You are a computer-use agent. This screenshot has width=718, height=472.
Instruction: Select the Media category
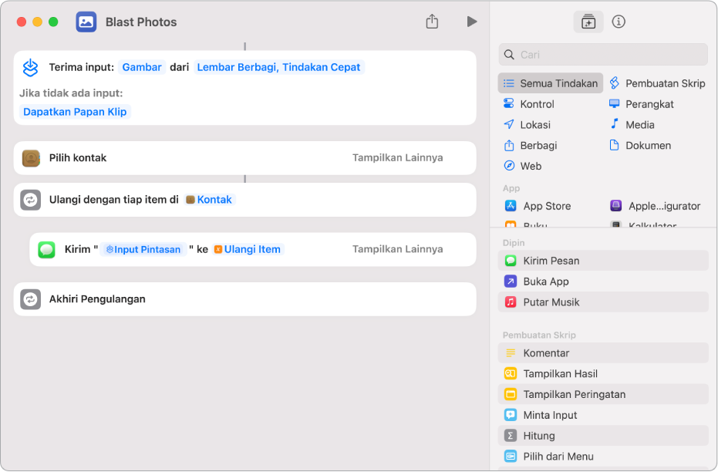(x=632, y=124)
